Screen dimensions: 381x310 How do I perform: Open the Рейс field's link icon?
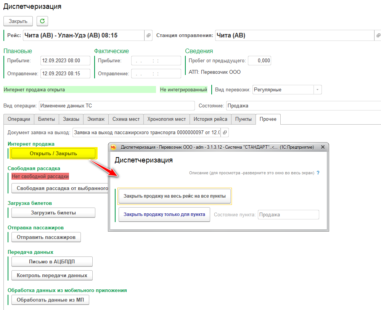tap(148, 36)
